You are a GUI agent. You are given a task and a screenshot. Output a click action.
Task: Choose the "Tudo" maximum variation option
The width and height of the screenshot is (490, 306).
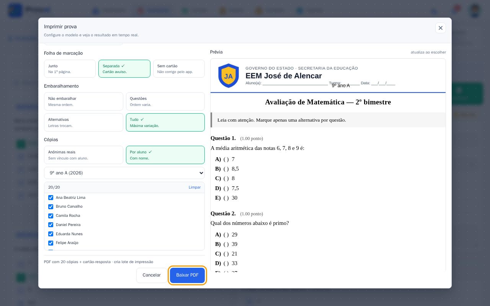coord(165,122)
